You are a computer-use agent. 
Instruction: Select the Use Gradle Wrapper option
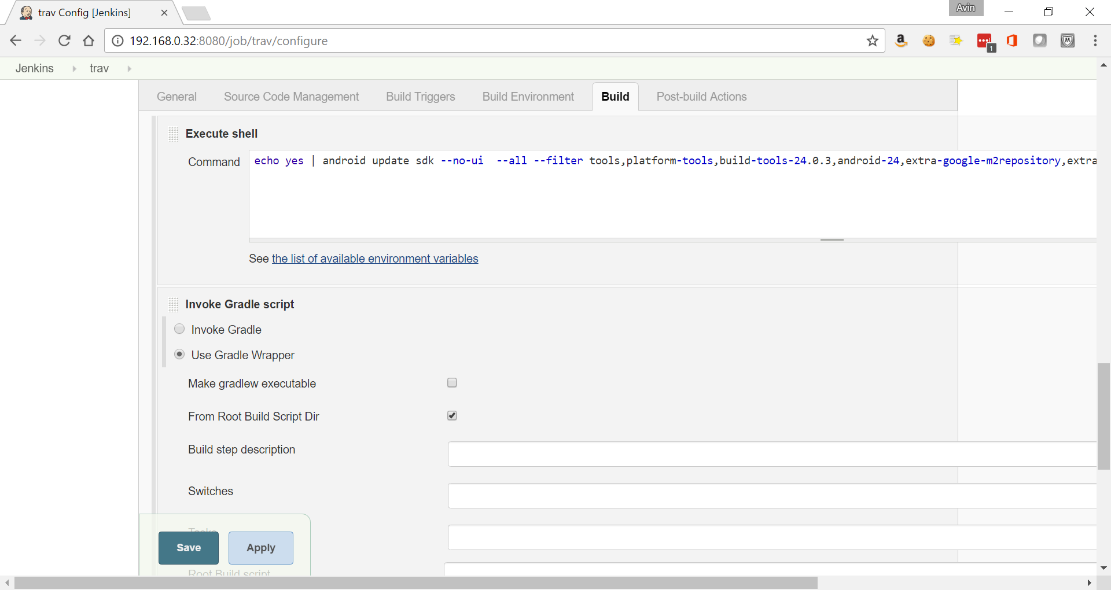179,354
